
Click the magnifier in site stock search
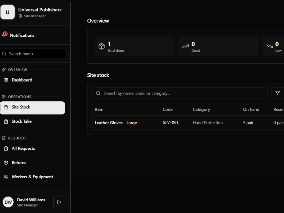tap(98, 93)
